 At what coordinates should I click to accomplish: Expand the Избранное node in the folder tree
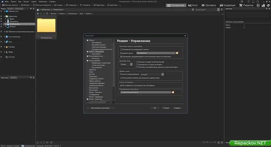pos(5,47)
